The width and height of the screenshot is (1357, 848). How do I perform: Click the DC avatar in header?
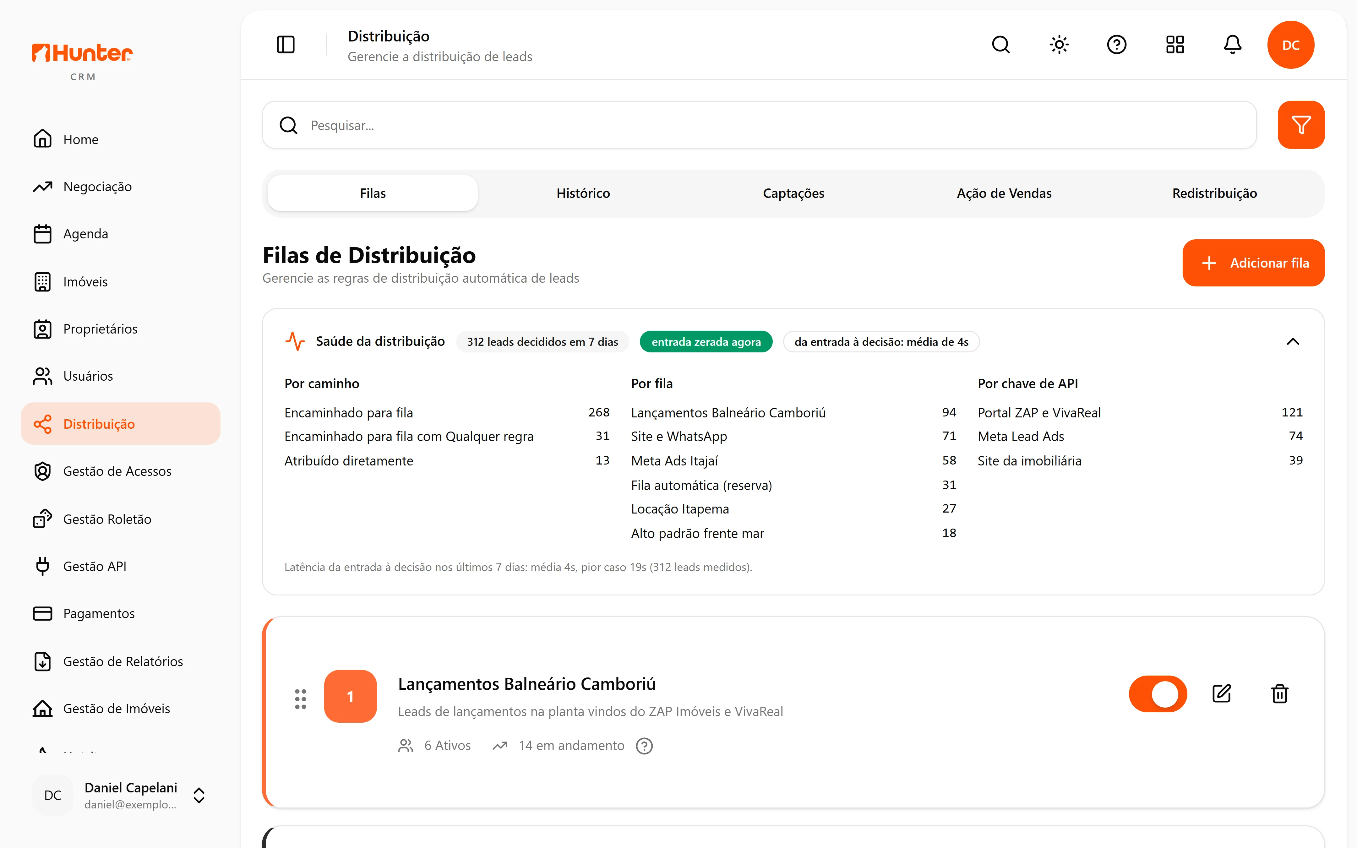(x=1291, y=45)
